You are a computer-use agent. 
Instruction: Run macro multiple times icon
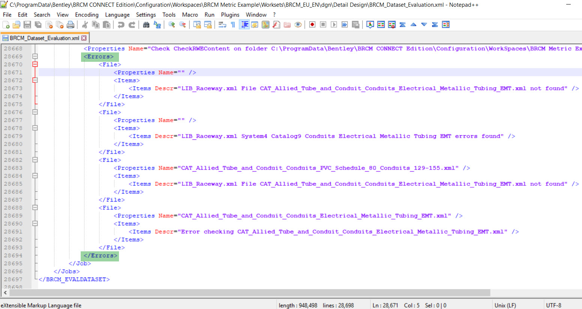pyautogui.click(x=345, y=25)
